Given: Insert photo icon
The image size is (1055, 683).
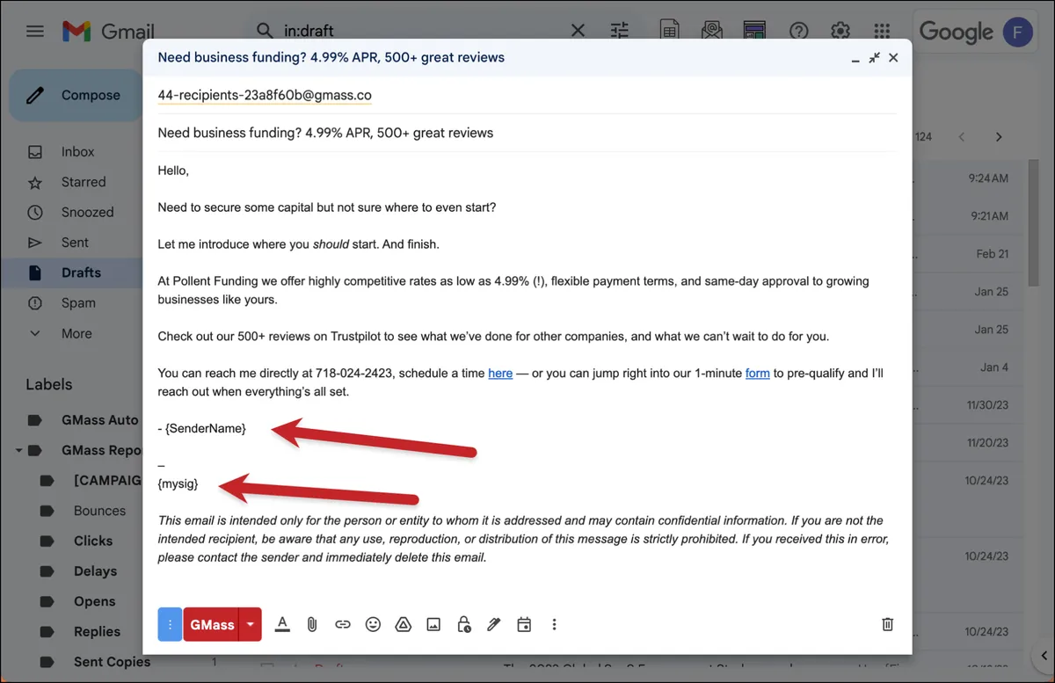Looking at the screenshot, I should pyautogui.click(x=433, y=624).
